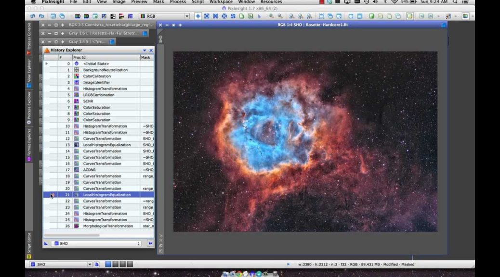Open the Script Editor side tab
This screenshot has width=500, height=277.
tap(29, 243)
